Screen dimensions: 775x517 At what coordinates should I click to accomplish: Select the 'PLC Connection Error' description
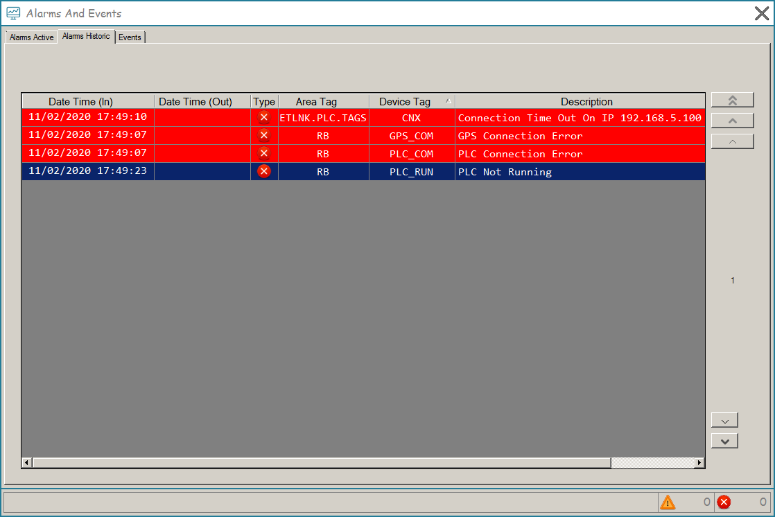[580, 154]
